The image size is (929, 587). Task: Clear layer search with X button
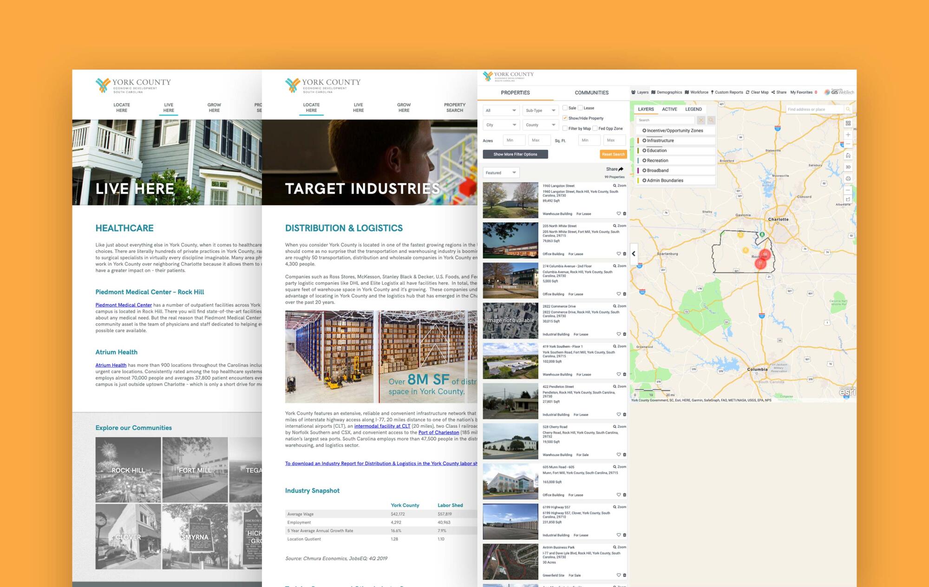pos(701,120)
